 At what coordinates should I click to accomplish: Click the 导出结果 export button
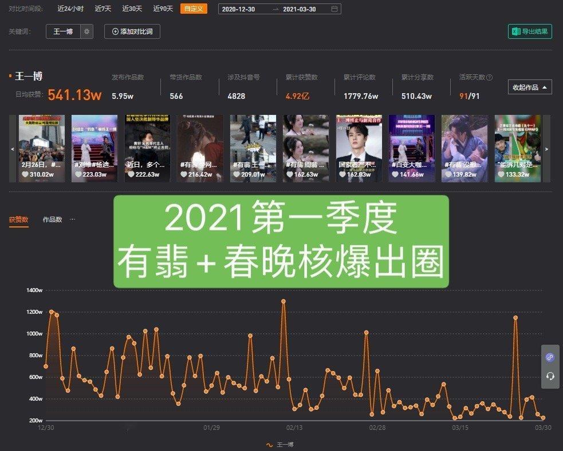[530, 31]
